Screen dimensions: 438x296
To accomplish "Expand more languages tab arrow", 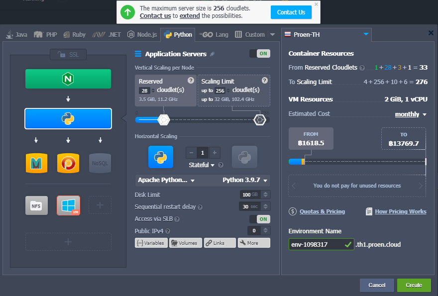I will 272,35.
